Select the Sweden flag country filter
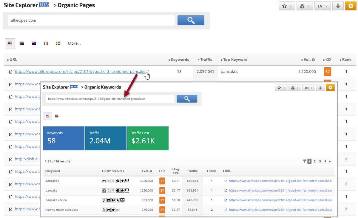The width and height of the screenshot is (358, 218). point(58,43)
